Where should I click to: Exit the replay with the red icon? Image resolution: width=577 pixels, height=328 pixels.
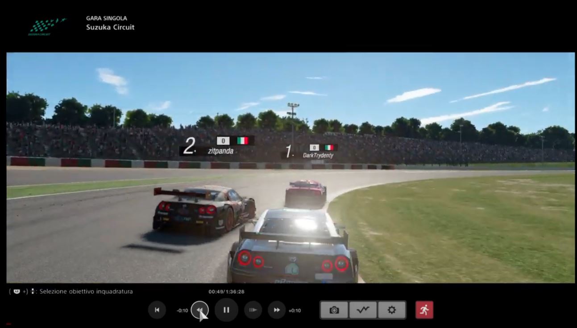(x=424, y=310)
